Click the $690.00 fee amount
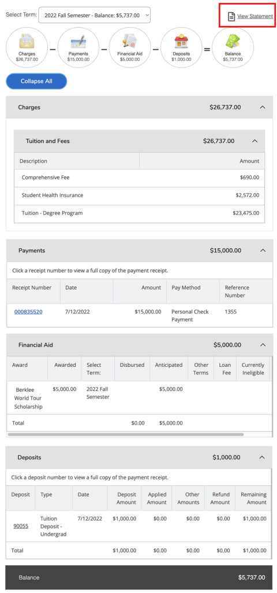Image resolution: width=277 pixels, height=593 pixels. coord(250,178)
